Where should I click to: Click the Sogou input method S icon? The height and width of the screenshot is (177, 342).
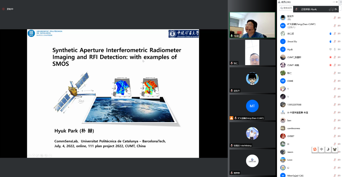point(315,150)
